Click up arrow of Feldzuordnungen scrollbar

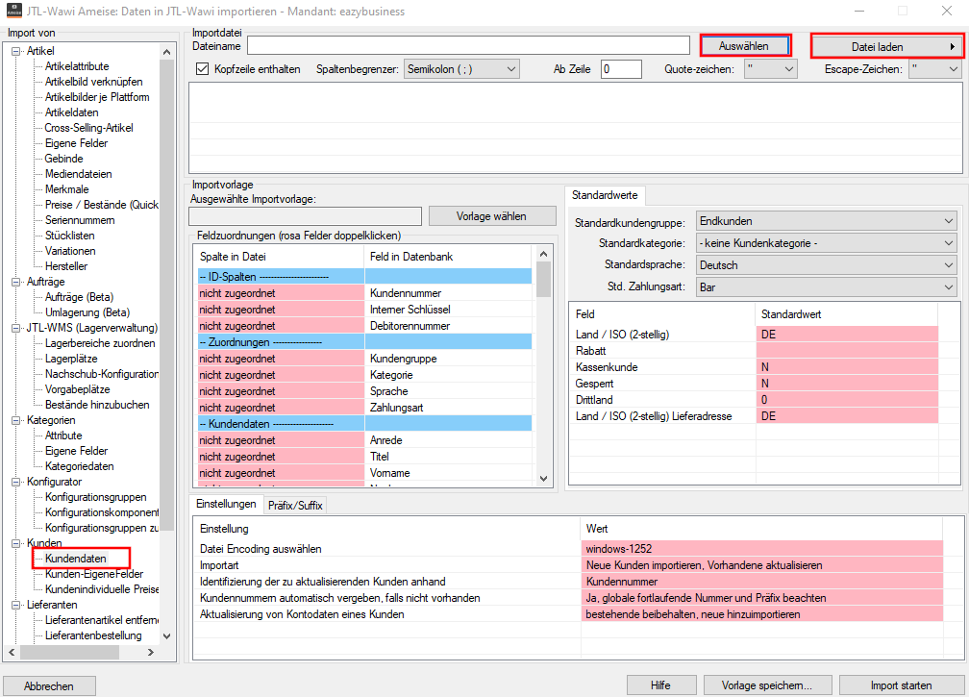click(544, 254)
